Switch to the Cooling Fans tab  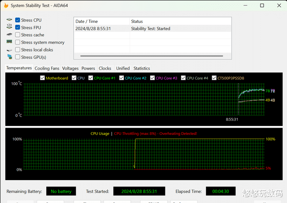47,68
